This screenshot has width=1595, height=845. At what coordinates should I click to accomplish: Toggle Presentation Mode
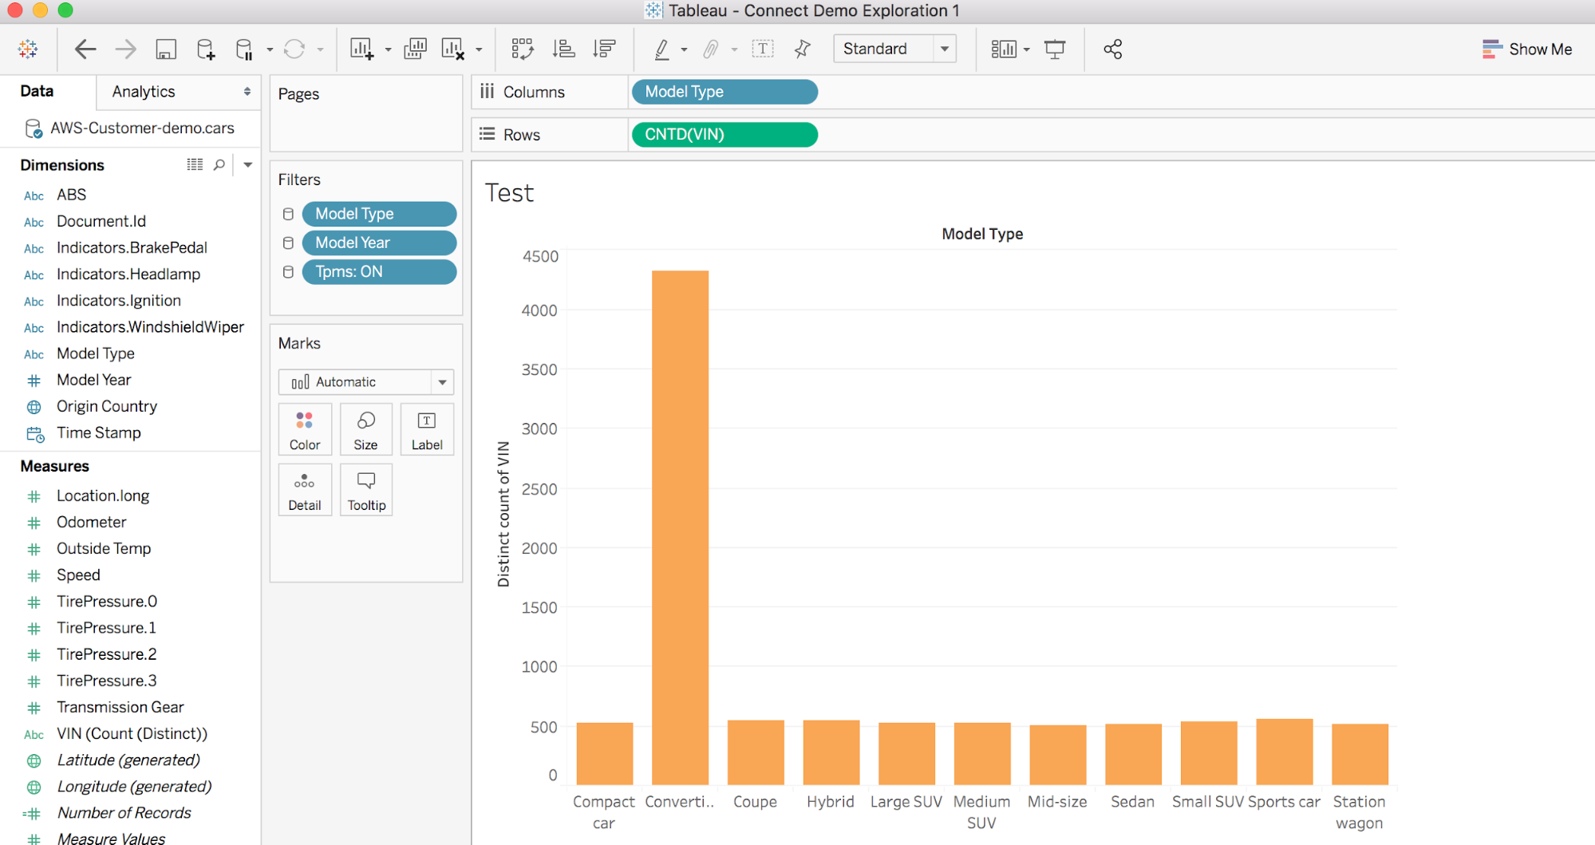pyautogui.click(x=1055, y=49)
